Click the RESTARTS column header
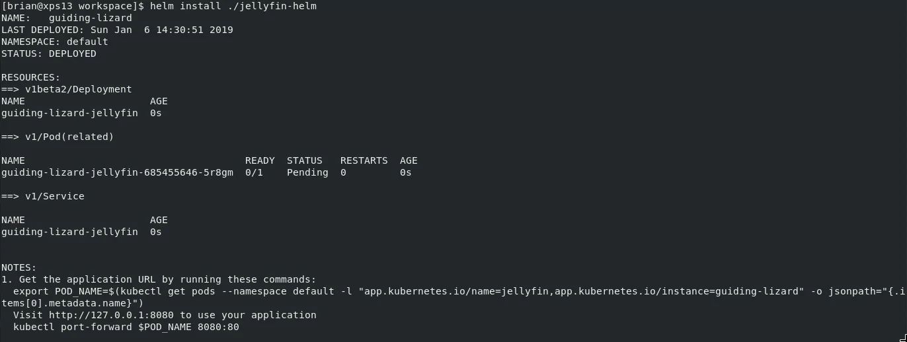This screenshot has height=342, width=907. pos(364,160)
